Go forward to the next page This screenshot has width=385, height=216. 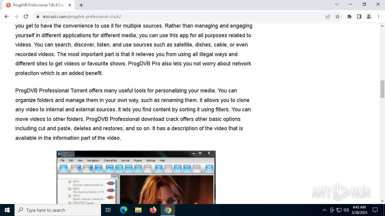[16, 16]
